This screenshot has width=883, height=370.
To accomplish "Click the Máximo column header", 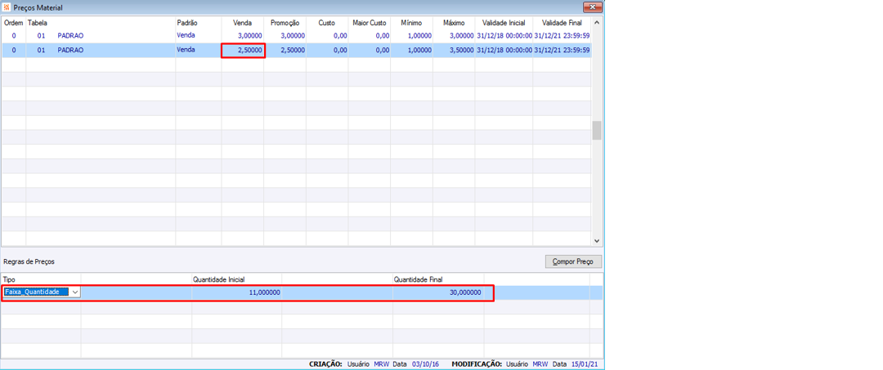I will (x=454, y=23).
